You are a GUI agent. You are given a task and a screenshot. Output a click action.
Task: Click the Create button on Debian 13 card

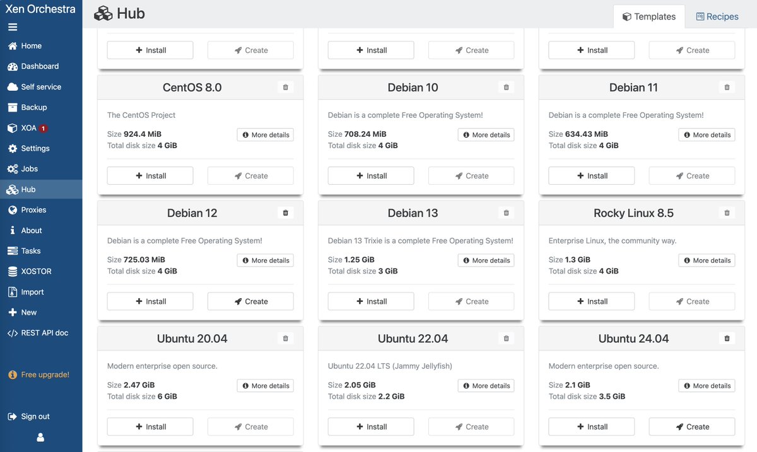click(471, 301)
